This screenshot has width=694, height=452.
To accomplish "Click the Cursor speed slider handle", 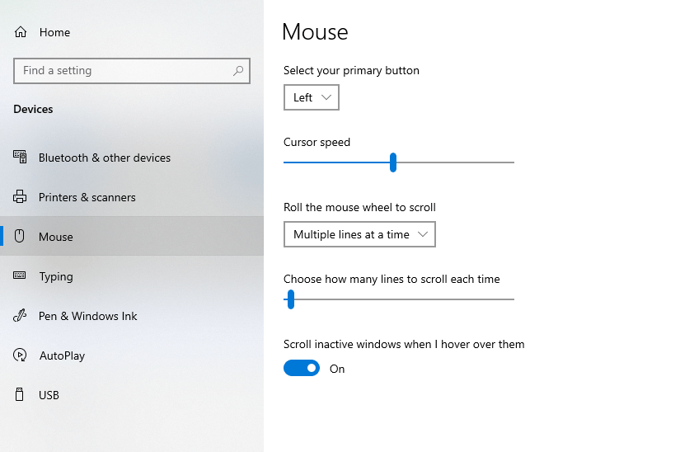I will click(393, 162).
